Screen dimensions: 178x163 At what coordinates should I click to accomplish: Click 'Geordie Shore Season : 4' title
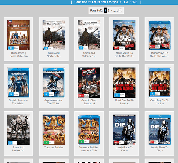89,102
